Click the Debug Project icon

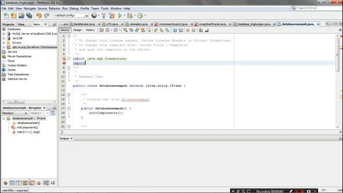click(x=130, y=16)
